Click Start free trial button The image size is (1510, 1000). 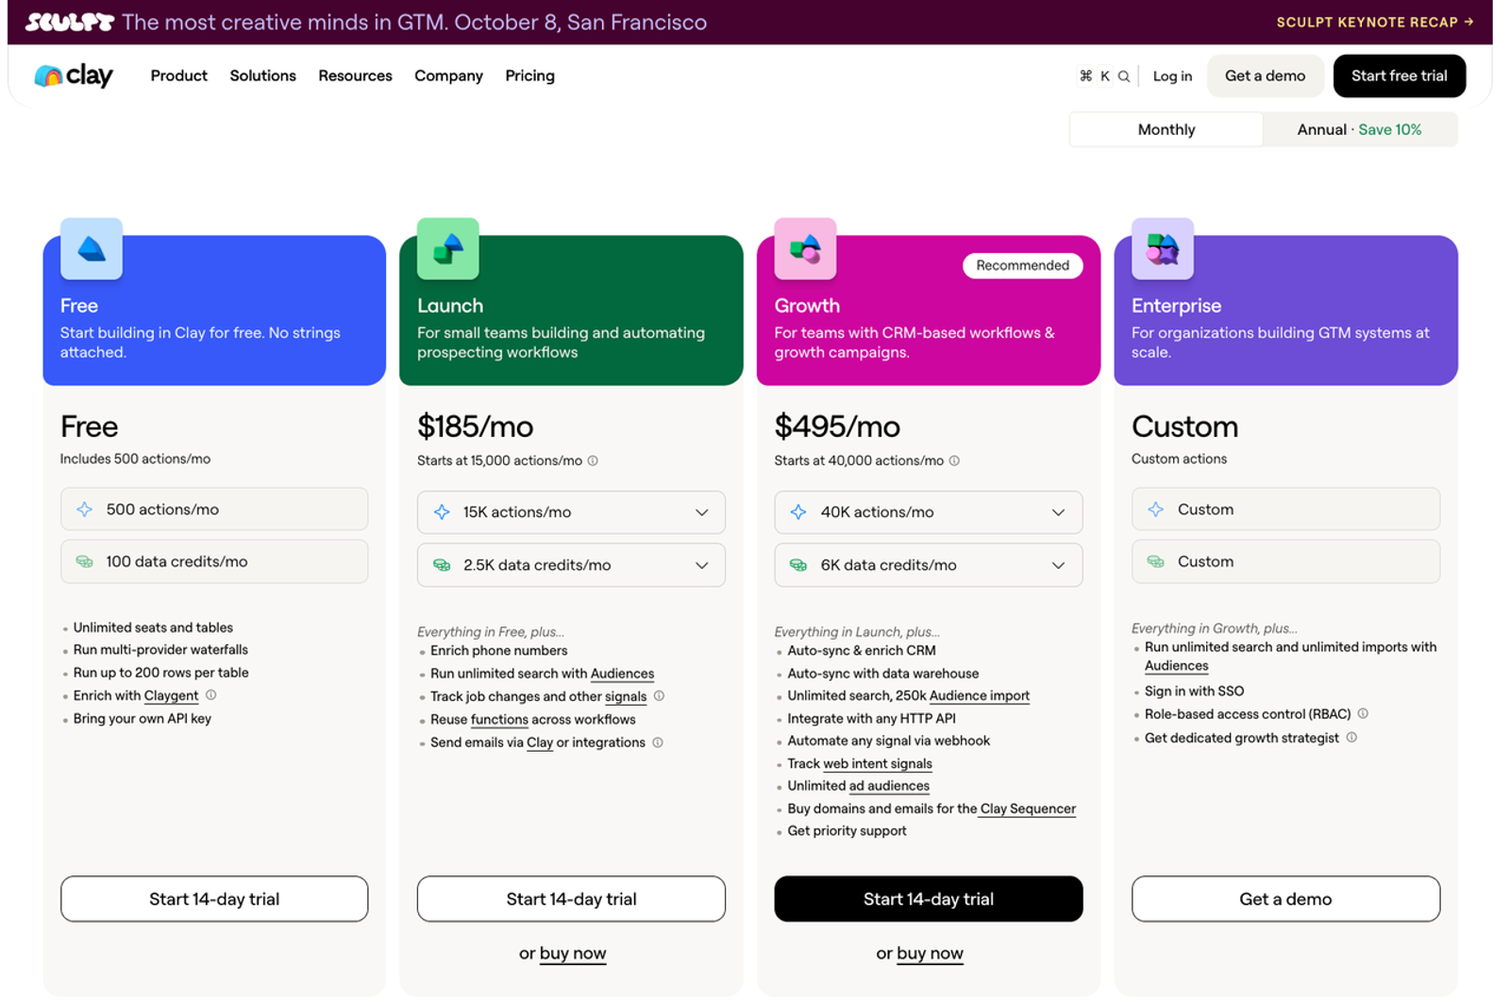(1399, 75)
